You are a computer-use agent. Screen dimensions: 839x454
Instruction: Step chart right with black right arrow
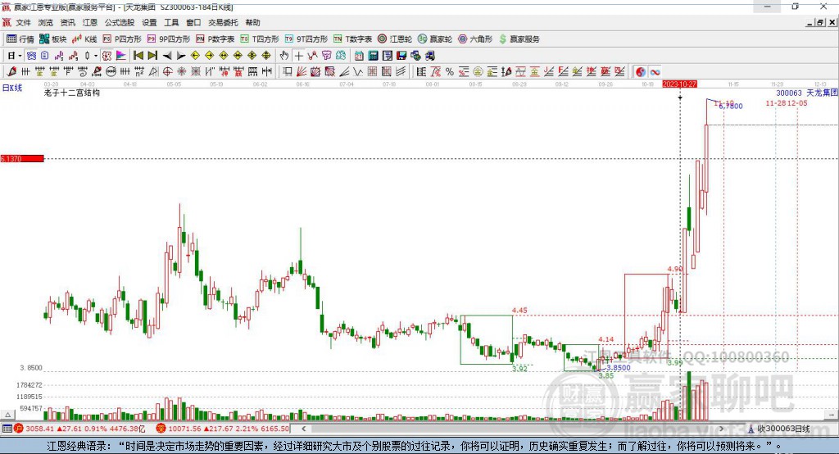pos(181,56)
